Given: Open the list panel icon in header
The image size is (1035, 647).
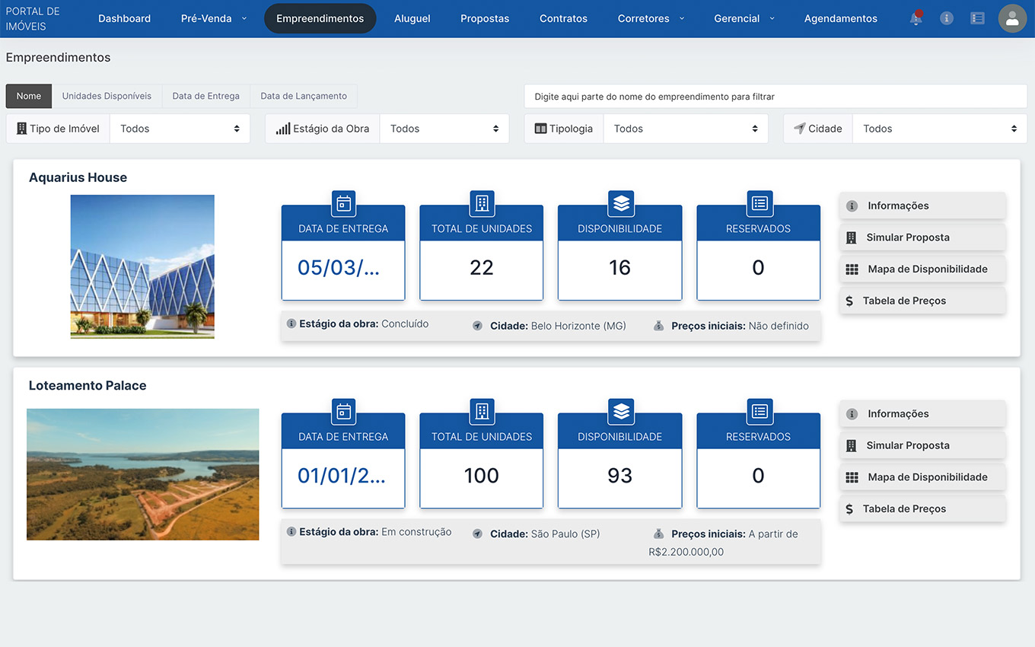Looking at the screenshot, I should click(978, 18).
